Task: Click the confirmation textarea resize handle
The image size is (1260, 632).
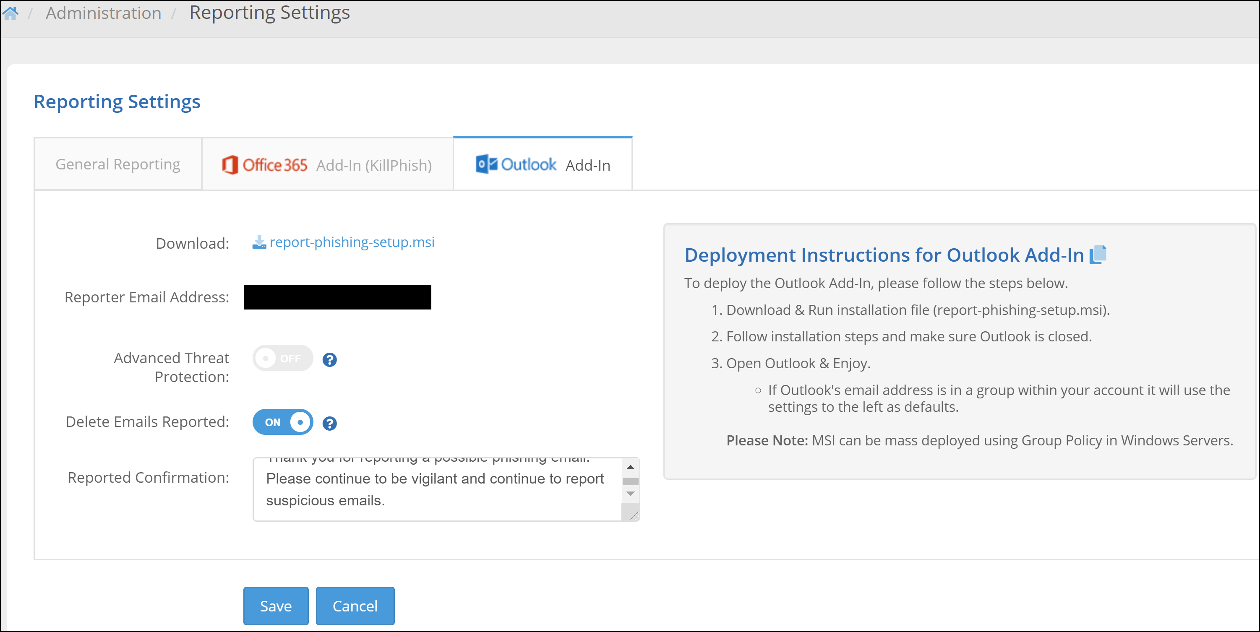Action: [x=634, y=516]
